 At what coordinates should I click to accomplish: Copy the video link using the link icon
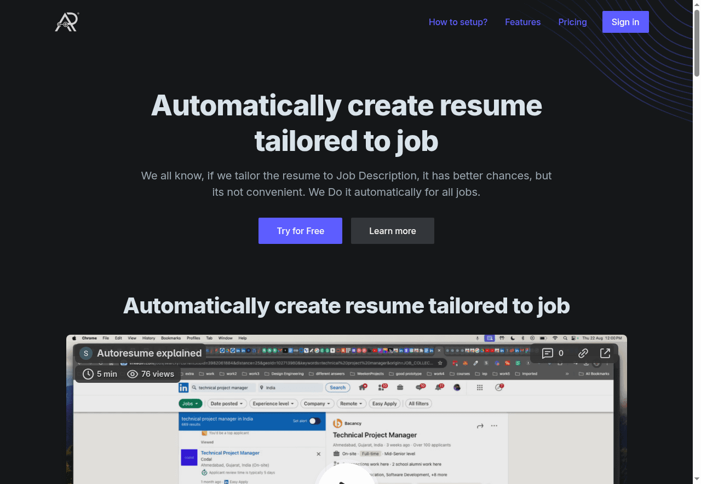pyautogui.click(x=583, y=353)
